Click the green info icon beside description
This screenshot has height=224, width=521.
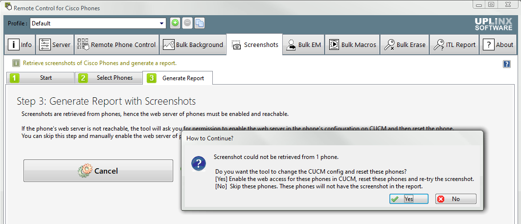tap(16, 63)
